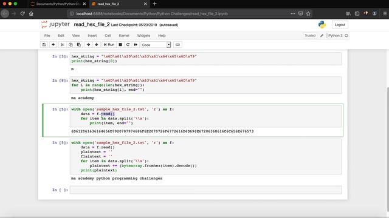Go to browser home page
The width and height of the screenshot is (389, 218).
(31, 13)
